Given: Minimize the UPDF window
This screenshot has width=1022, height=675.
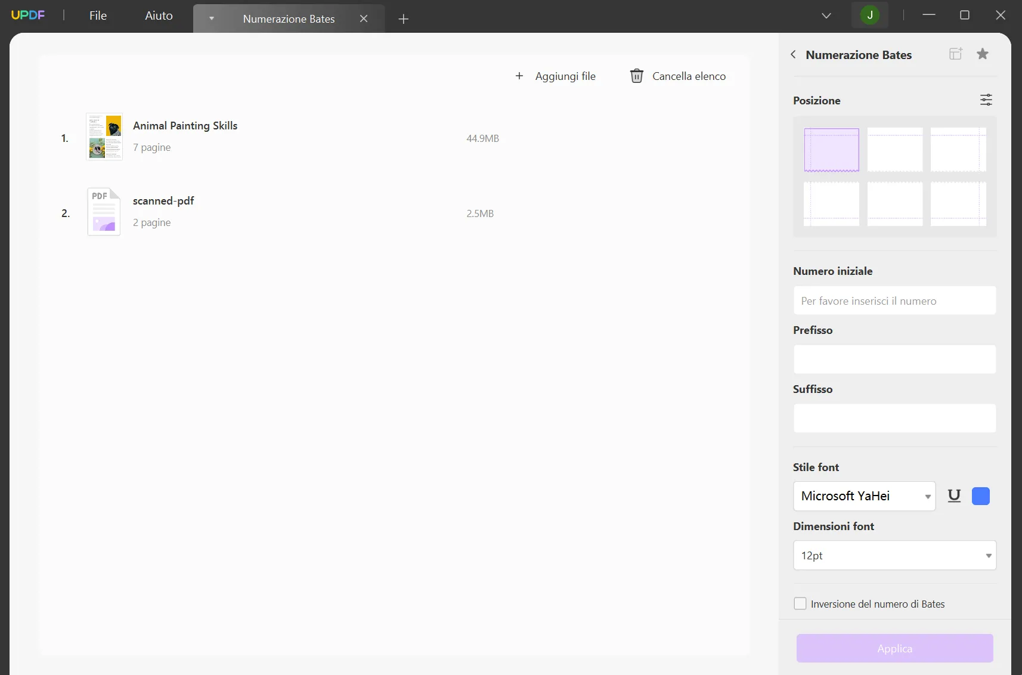Looking at the screenshot, I should tap(928, 15).
